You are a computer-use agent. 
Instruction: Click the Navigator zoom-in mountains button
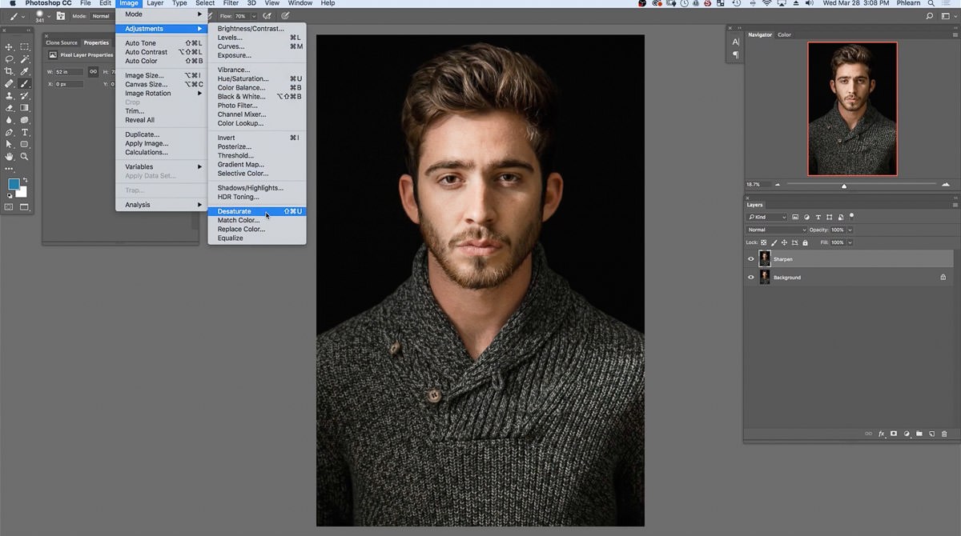(x=946, y=184)
